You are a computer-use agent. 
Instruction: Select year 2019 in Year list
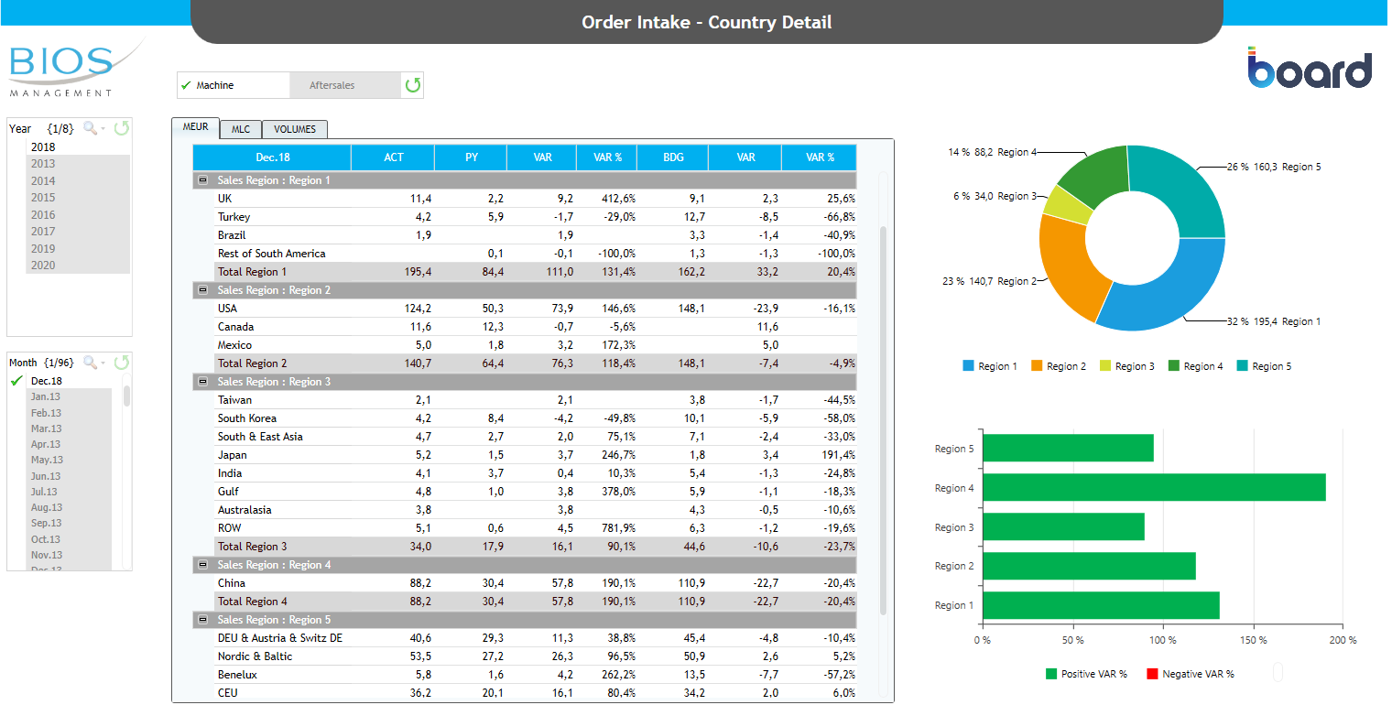(43, 248)
